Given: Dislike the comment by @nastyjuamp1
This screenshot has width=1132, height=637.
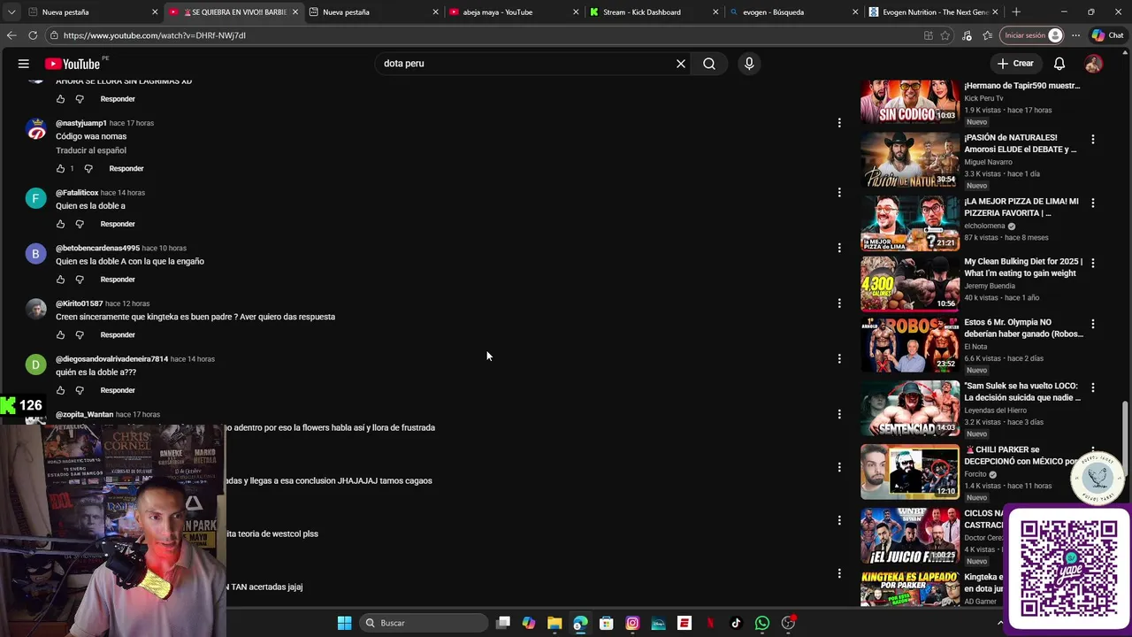Looking at the screenshot, I should (88, 168).
